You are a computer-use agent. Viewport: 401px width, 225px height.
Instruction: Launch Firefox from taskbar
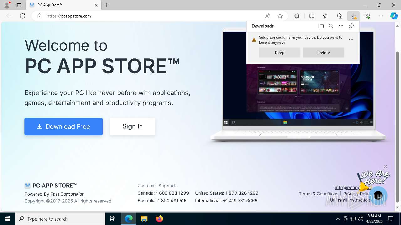tap(159, 219)
